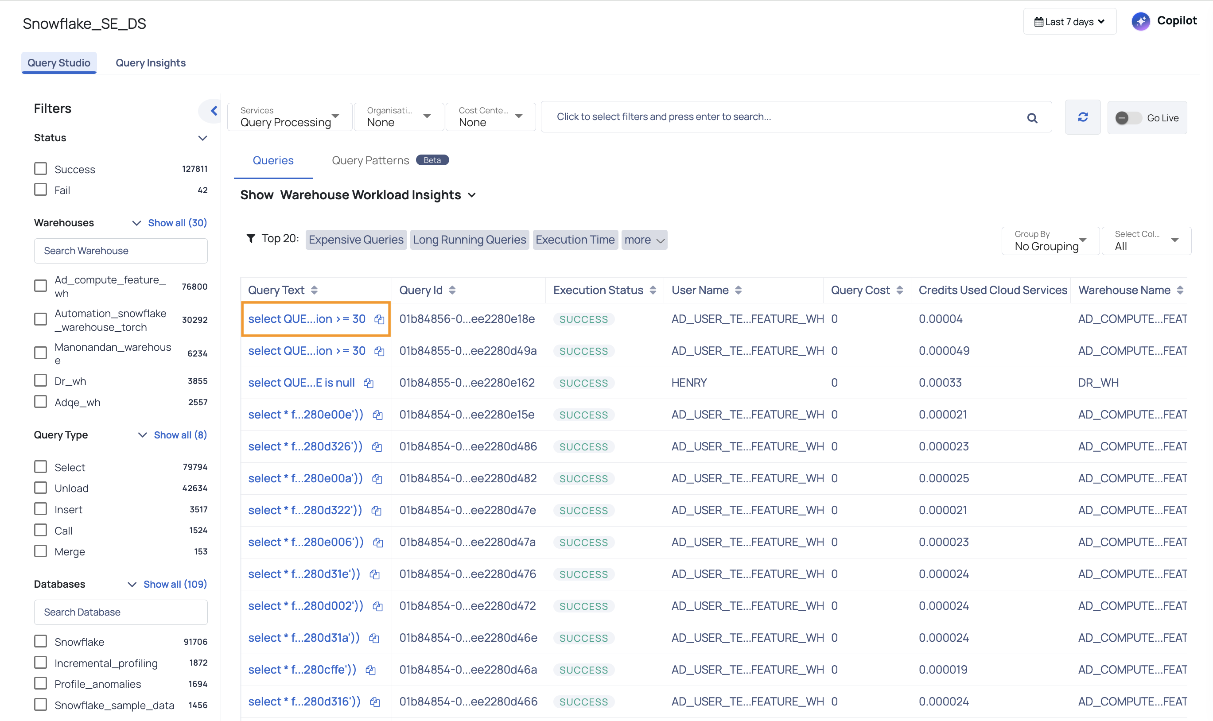Copy query text of select * f...280d31e'))

point(374,575)
